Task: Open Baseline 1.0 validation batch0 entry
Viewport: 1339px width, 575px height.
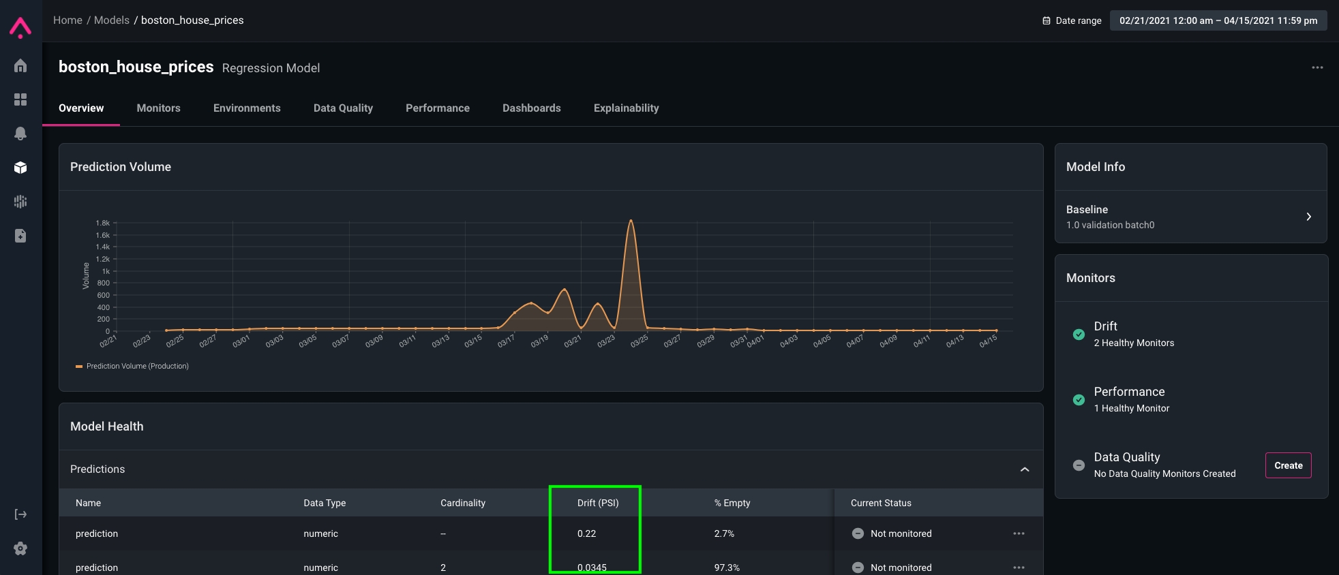Action: click(1191, 217)
